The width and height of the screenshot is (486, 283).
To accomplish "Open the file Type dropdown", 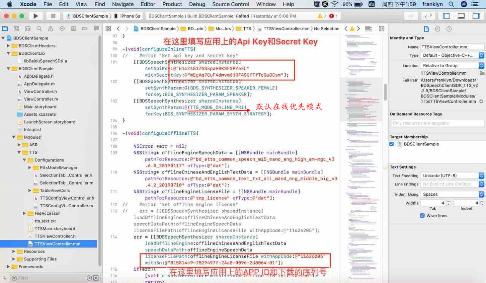I will (x=452, y=56).
